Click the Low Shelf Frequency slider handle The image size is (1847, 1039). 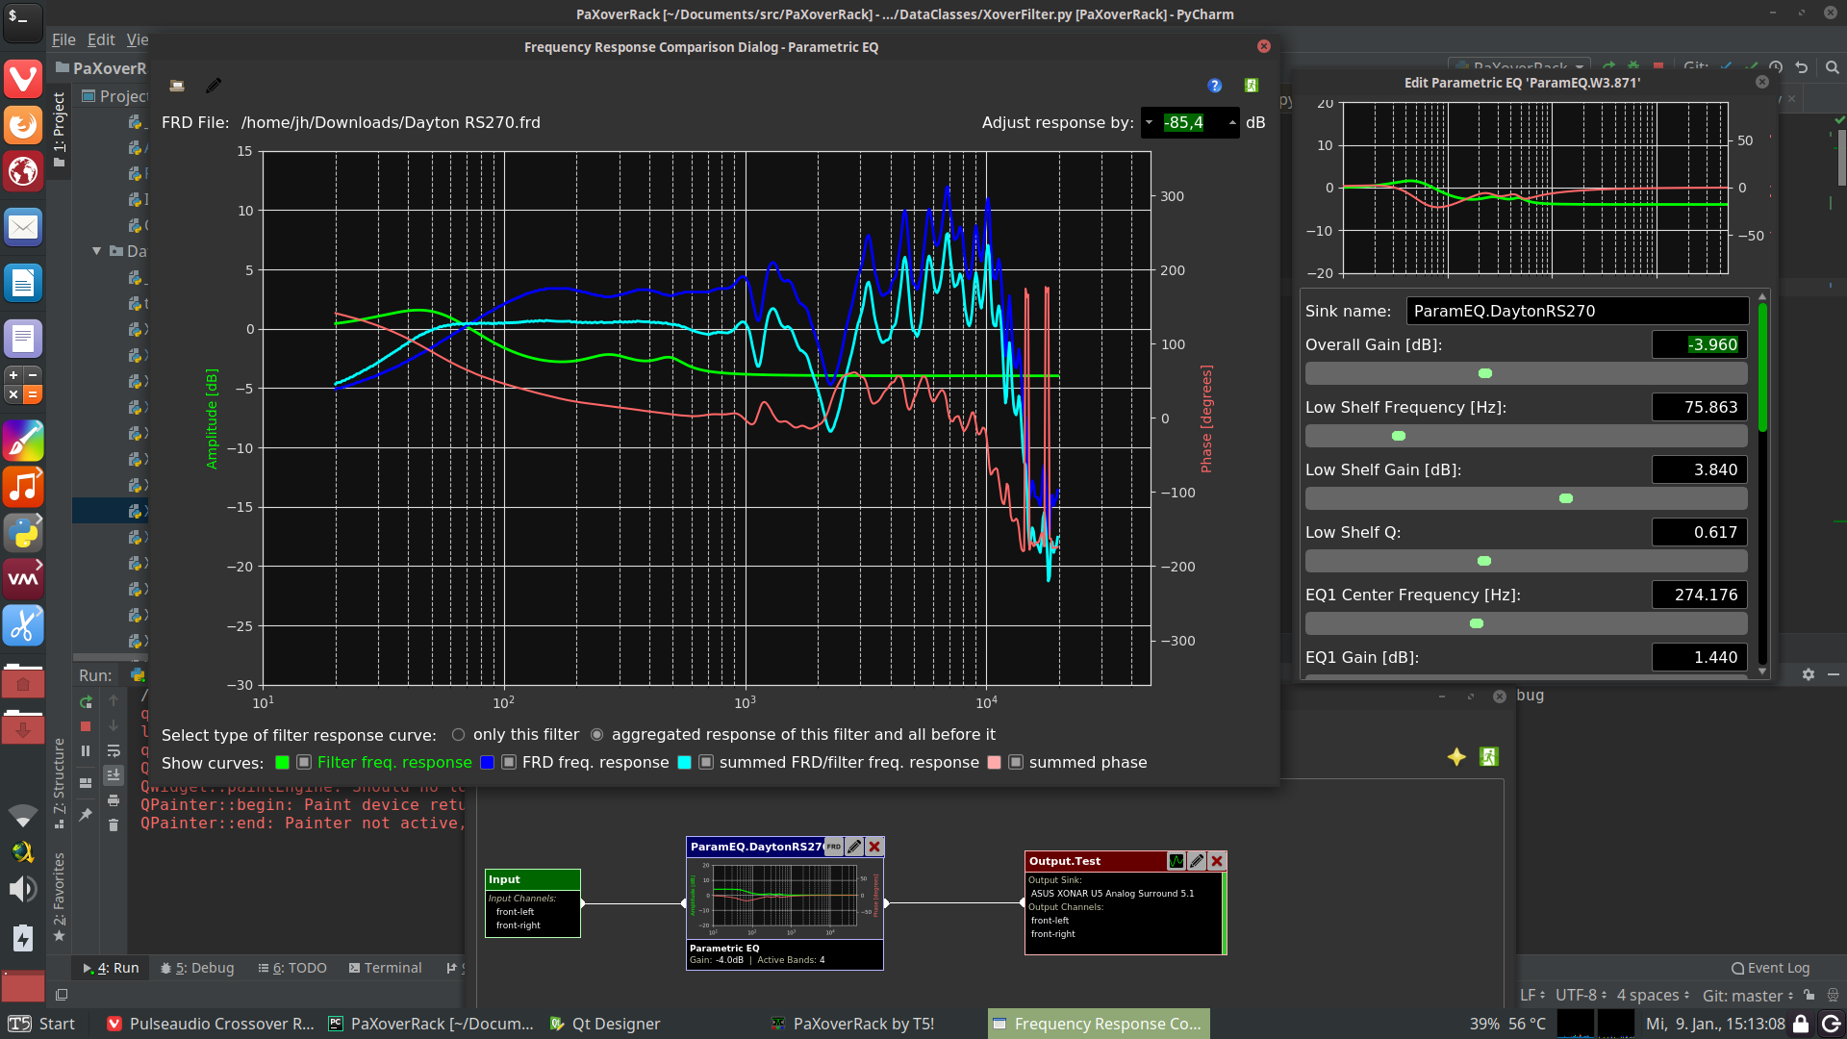pos(1399,436)
